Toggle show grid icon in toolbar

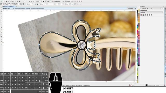click(x=48, y=1)
